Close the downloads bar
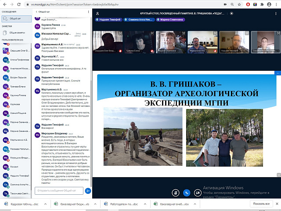The image size is (281, 211). [277, 204]
